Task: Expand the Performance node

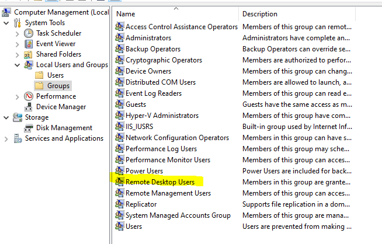Action: pyautogui.click(x=17, y=97)
